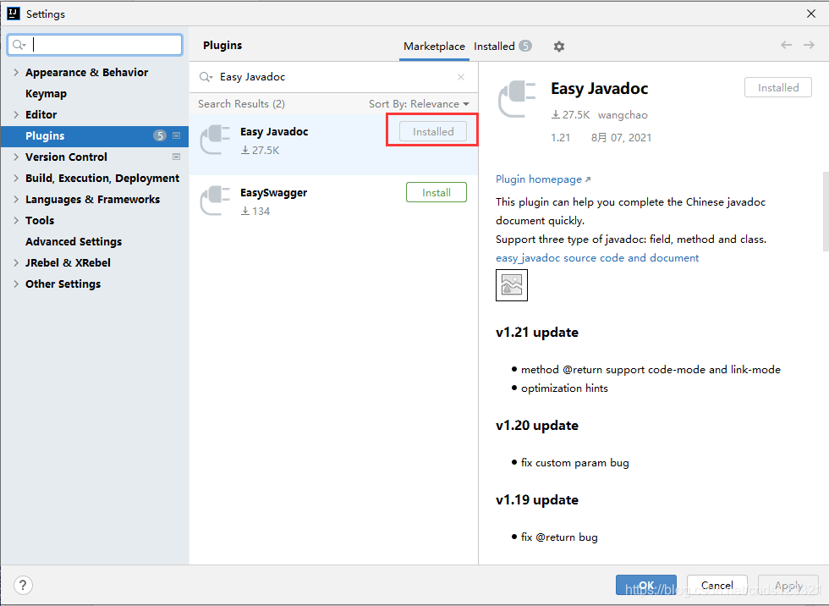Go back with the left arrow
829x606 pixels.
pos(786,45)
